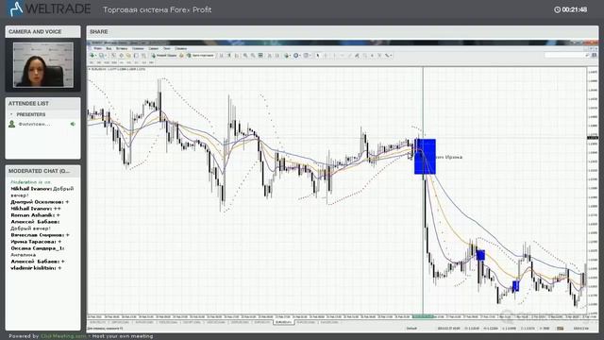Click the session timer 00:21:48

570,9
